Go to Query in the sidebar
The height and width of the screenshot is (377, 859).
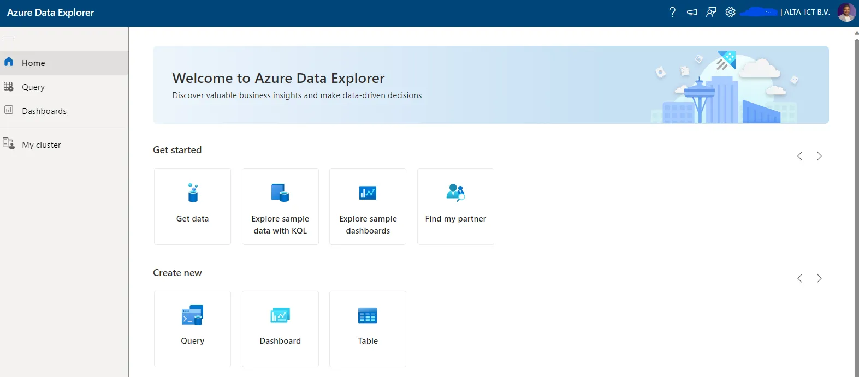point(64,87)
